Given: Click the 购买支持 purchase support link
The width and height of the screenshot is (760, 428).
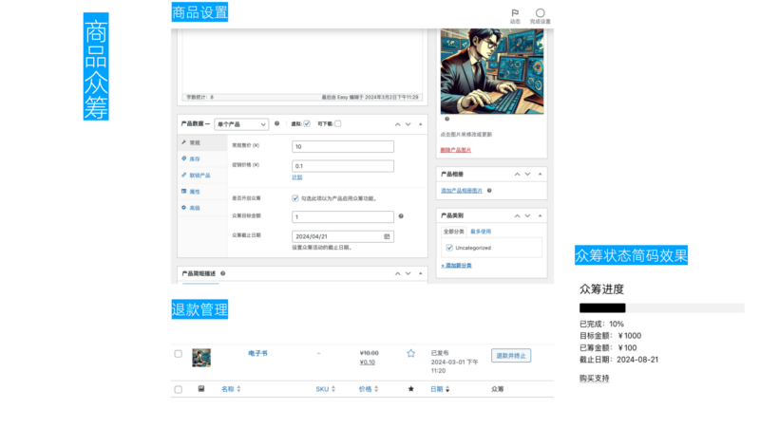Looking at the screenshot, I should click(595, 378).
